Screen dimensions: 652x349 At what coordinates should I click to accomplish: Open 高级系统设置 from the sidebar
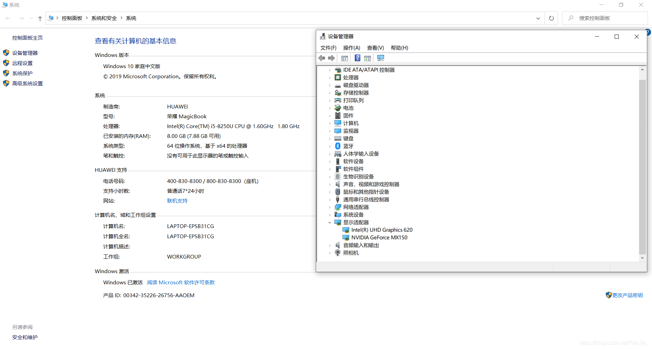tap(28, 84)
